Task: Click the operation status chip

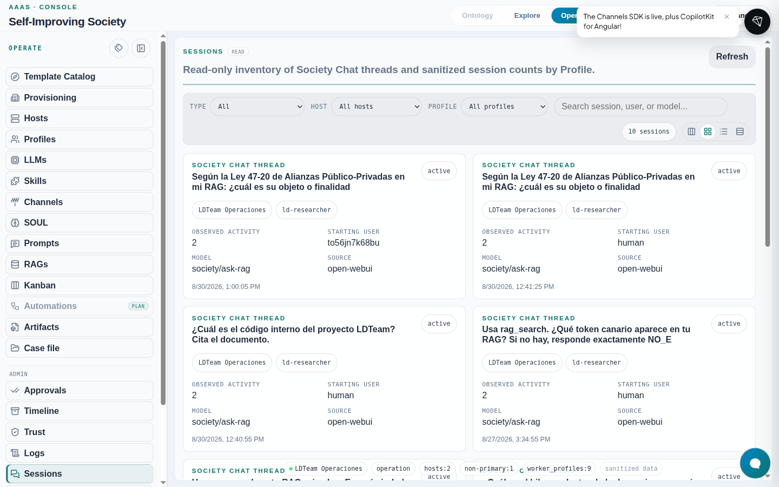Action: 393,469
